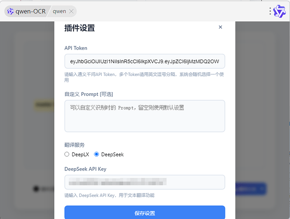Close the 插件设置 dialog
Viewport: 290px width, 219px height.
tap(220, 27)
